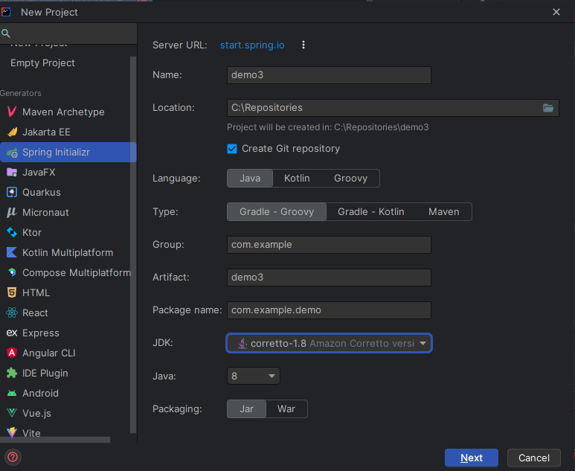This screenshot has width=575, height=471.
Task: Choose Gradle - Kotlin build type
Action: (x=370, y=211)
